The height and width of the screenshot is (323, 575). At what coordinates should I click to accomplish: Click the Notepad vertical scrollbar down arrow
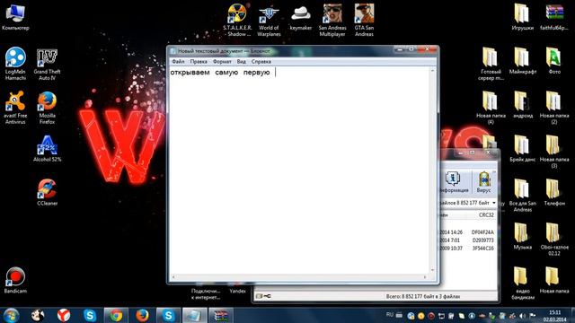pyautogui.click(x=433, y=270)
